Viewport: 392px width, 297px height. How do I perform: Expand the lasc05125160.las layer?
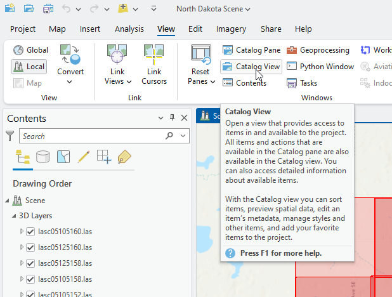[x=22, y=247]
